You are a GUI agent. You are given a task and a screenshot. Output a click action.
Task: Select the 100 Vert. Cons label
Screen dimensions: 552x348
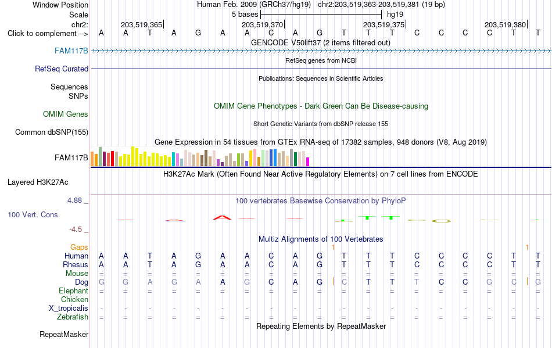coord(33,214)
